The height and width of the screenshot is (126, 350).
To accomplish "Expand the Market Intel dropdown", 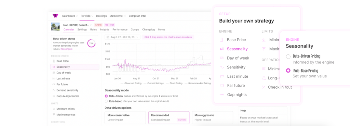I will click(x=118, y=16).
